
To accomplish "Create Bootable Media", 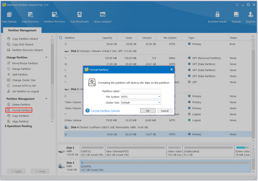I will (x=217, y=17).
